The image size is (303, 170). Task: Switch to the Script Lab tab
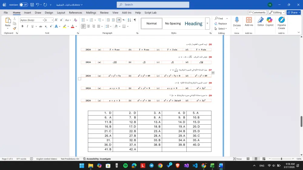(150, 12)
